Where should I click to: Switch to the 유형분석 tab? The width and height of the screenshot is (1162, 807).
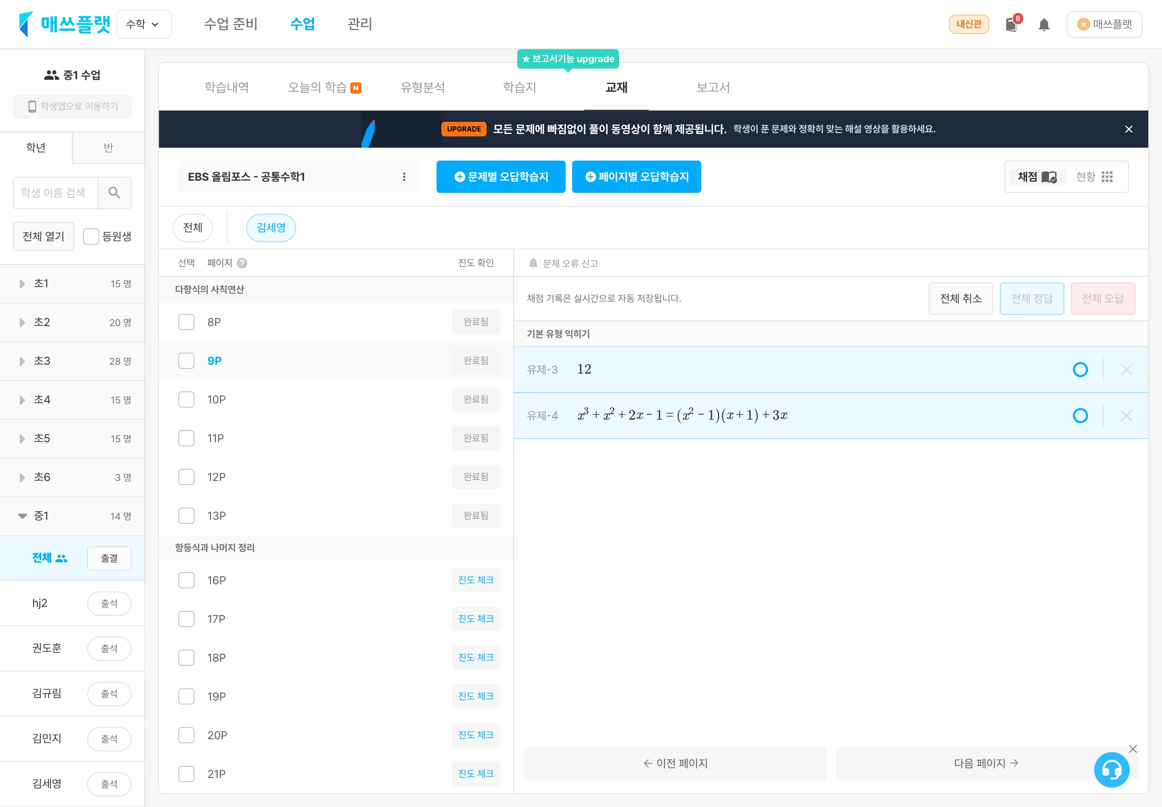click(x=423, y=88)
